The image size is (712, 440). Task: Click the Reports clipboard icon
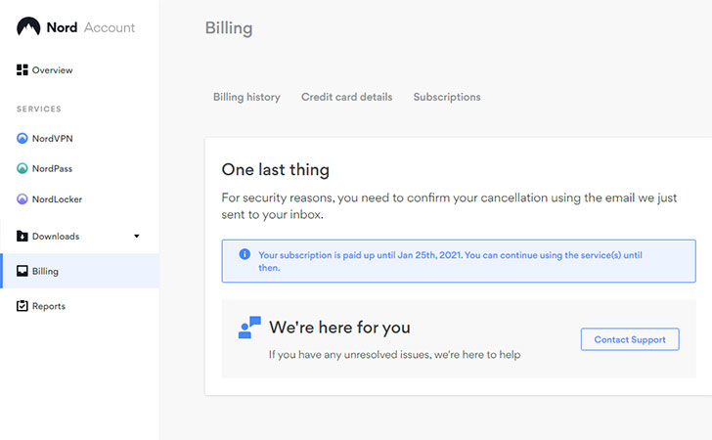pos(22,306)
